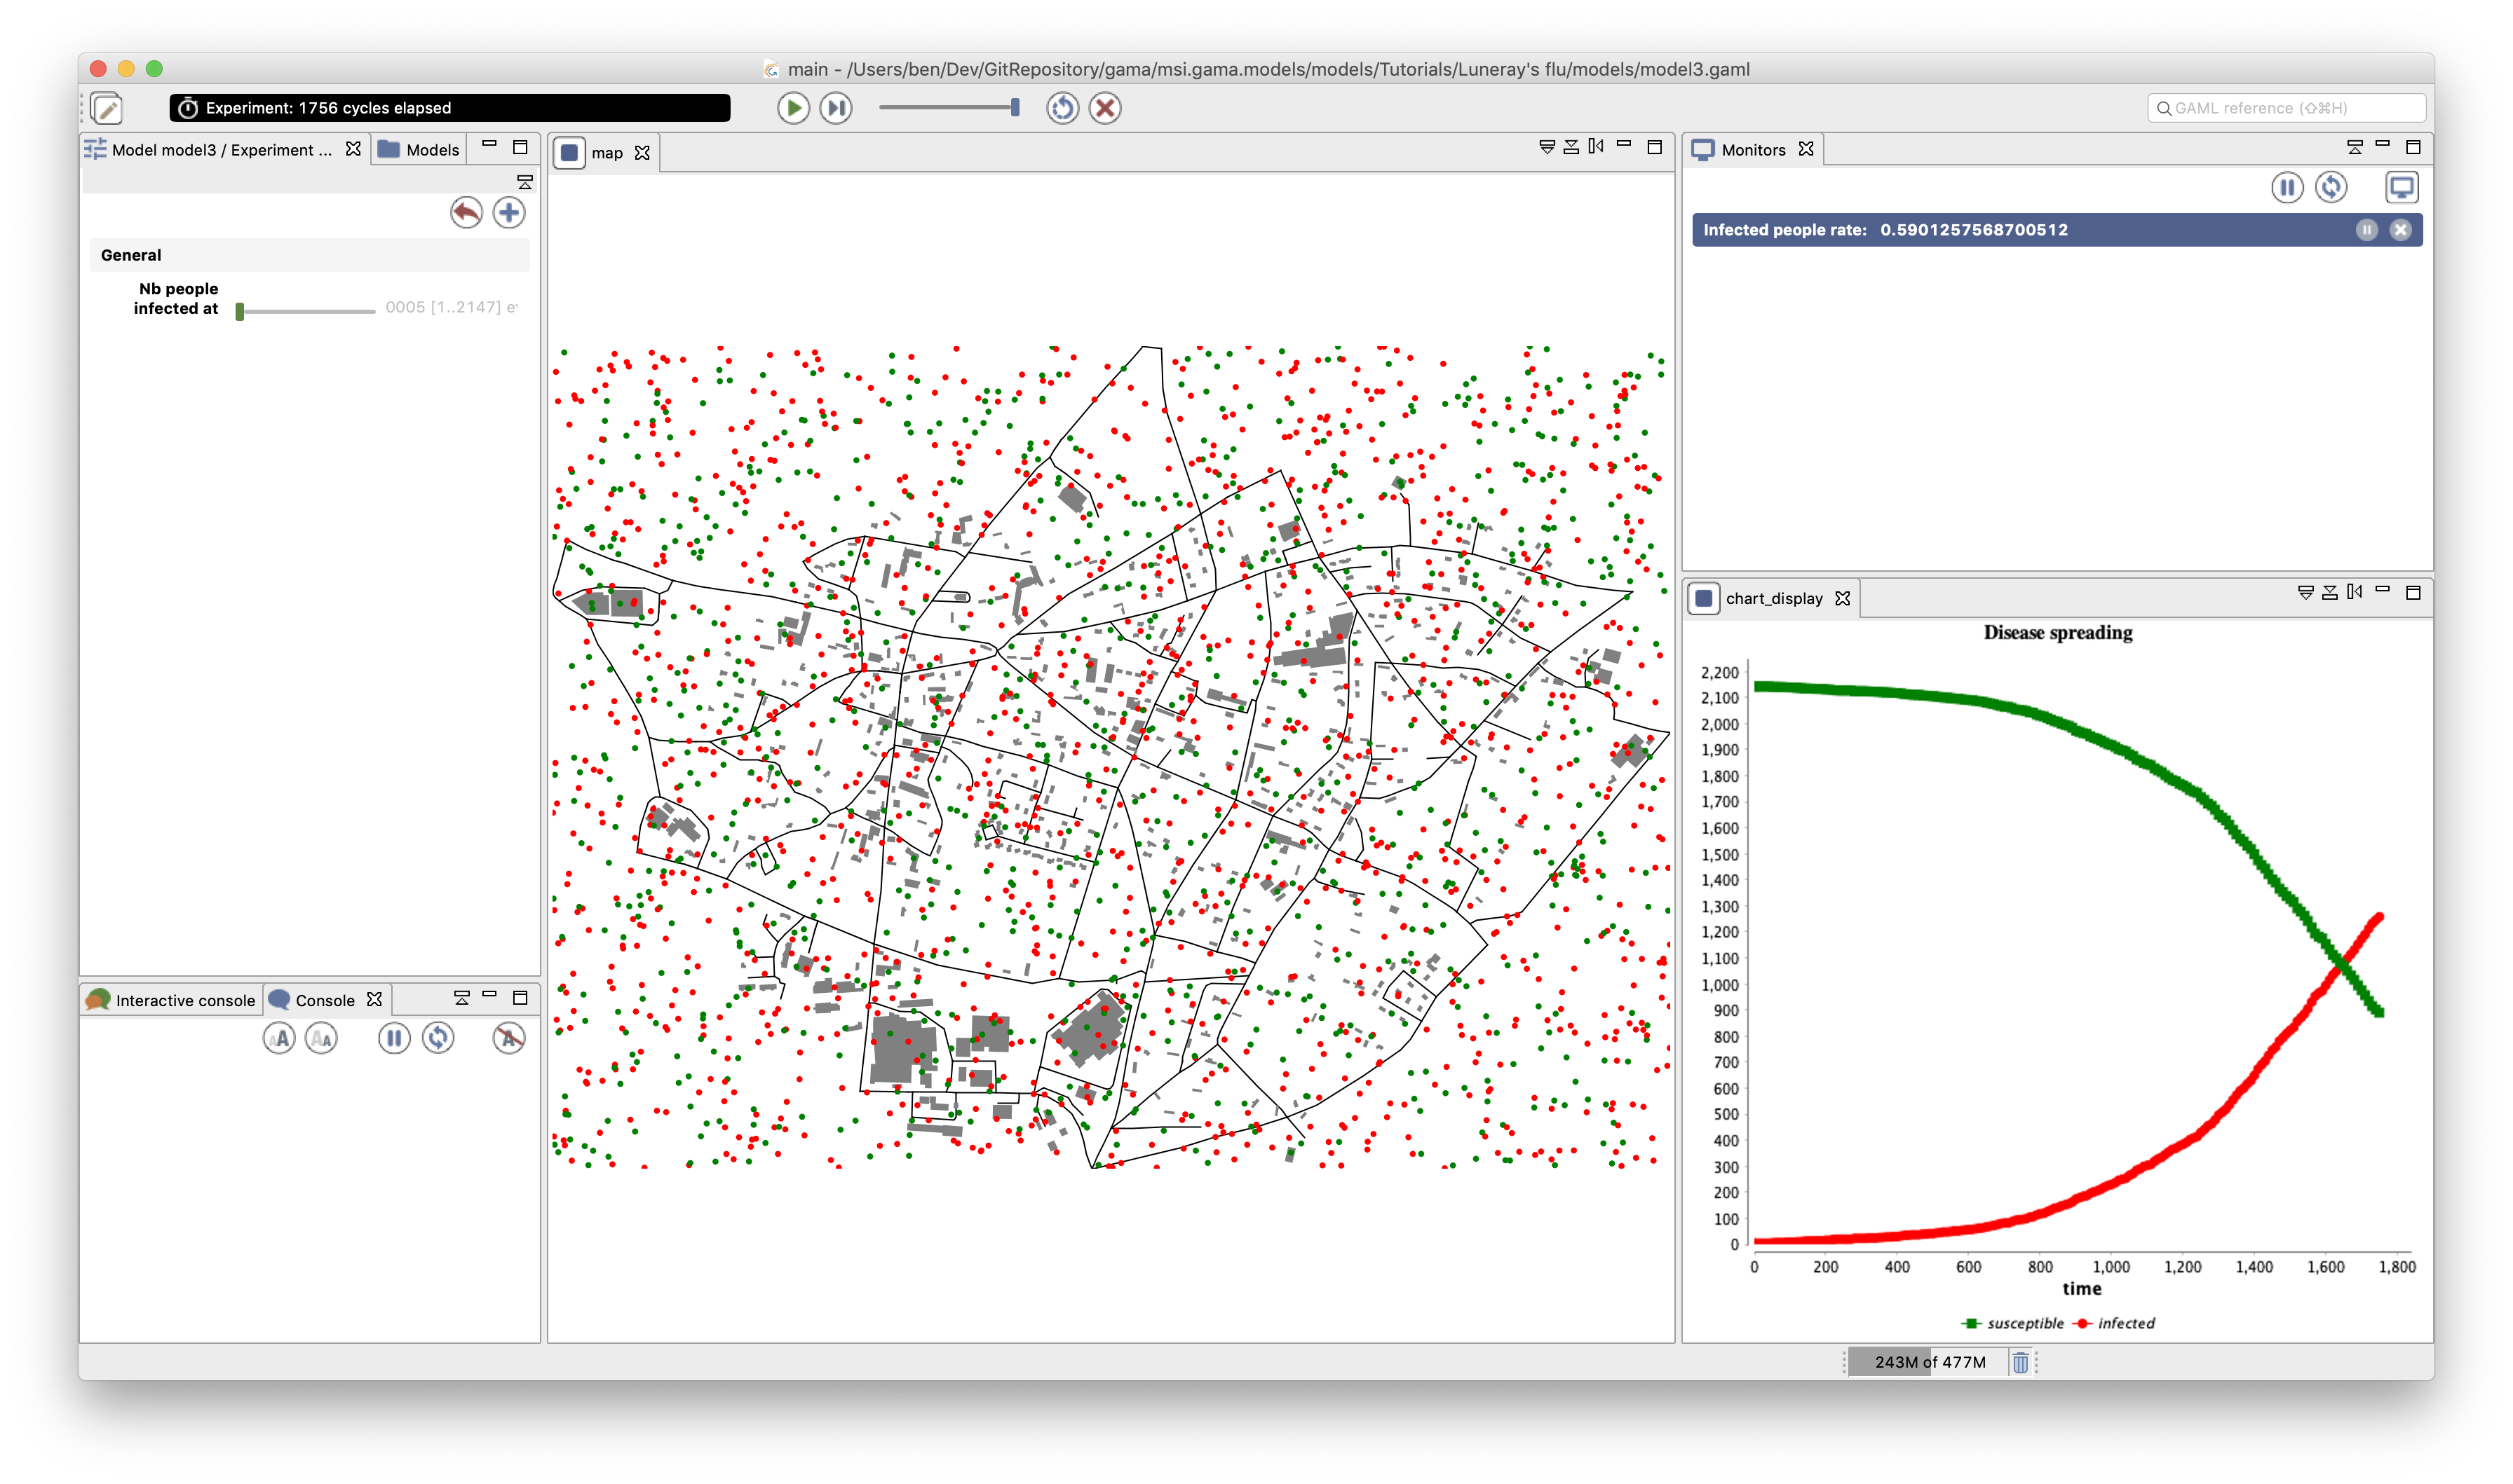This screenshot has width=2513, height=1484.
Task: Pause the Infected people rate monitor
Action: pyautogui.click(x=2366, y=230)
